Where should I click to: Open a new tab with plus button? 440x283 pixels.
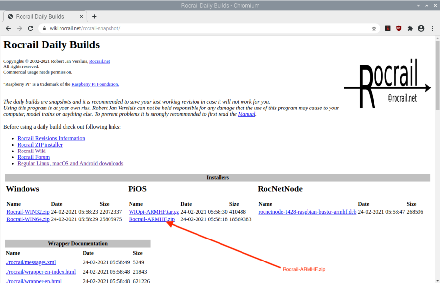94,16
